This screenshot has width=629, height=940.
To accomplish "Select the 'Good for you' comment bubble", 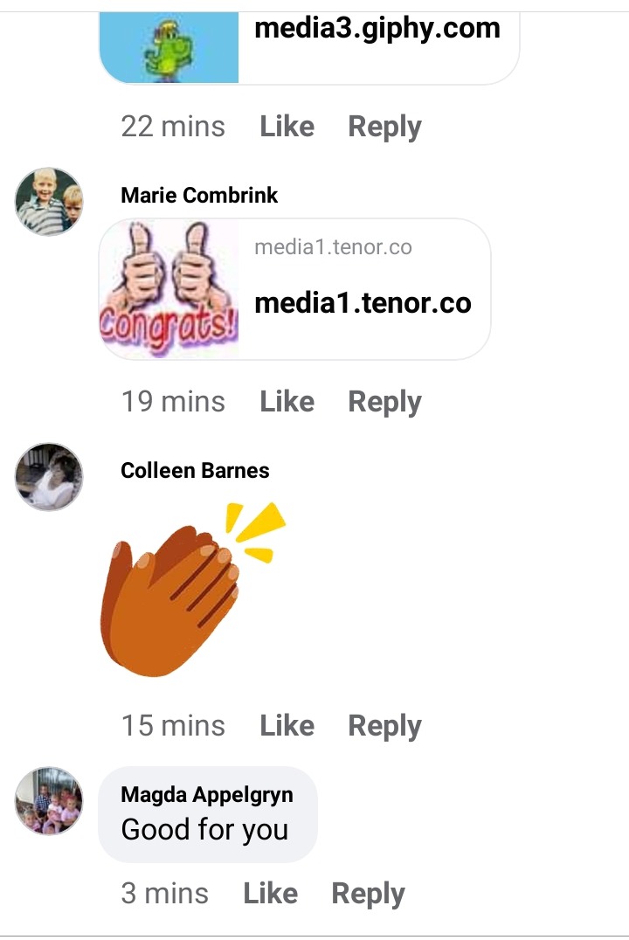I will click(x=207, y=815).
